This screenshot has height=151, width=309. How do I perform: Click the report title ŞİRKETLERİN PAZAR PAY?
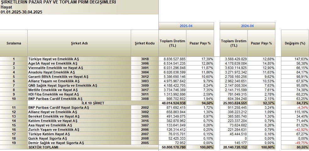58,2
